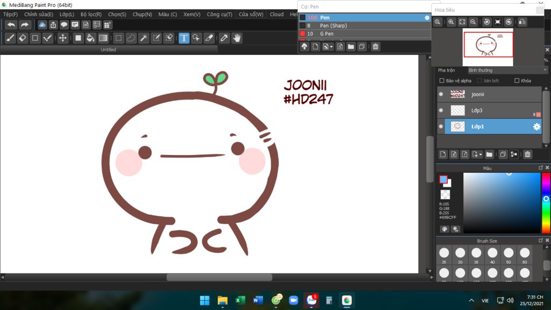Viewport: 551px width, 310px height.
Task: Rotate canvas right in the navigator
Action: point(508,22)
